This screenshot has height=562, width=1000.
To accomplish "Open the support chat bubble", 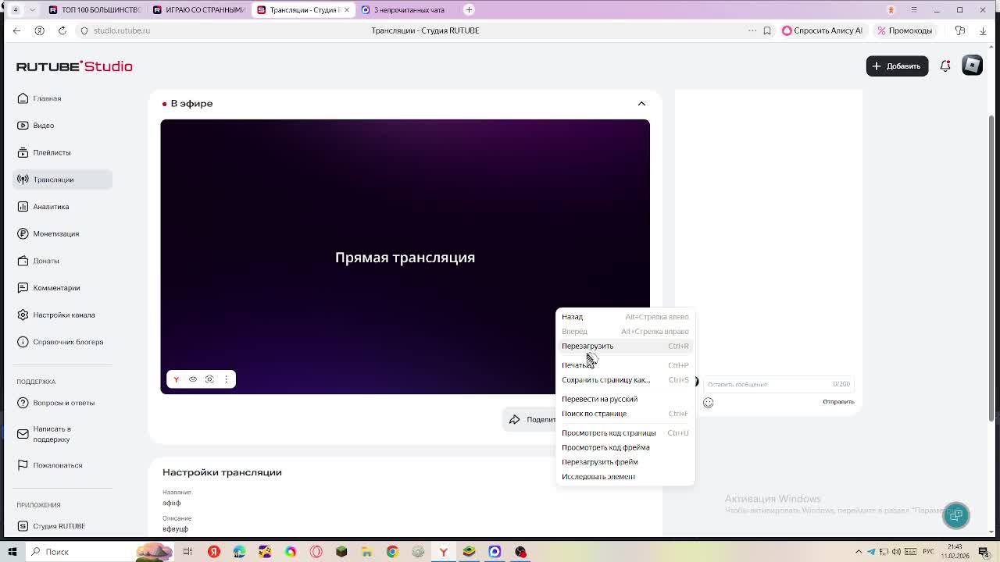I will pos(955,515).
